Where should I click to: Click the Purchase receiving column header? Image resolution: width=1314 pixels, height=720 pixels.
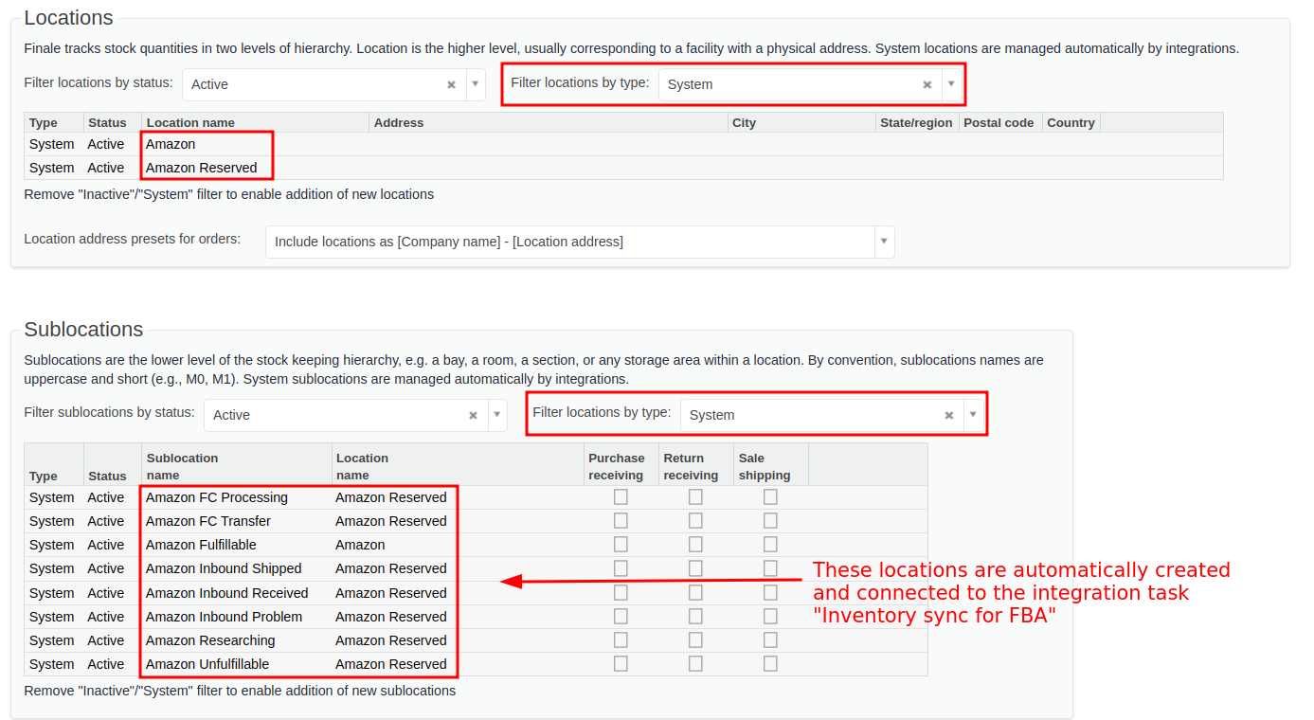tap(621, 464)
